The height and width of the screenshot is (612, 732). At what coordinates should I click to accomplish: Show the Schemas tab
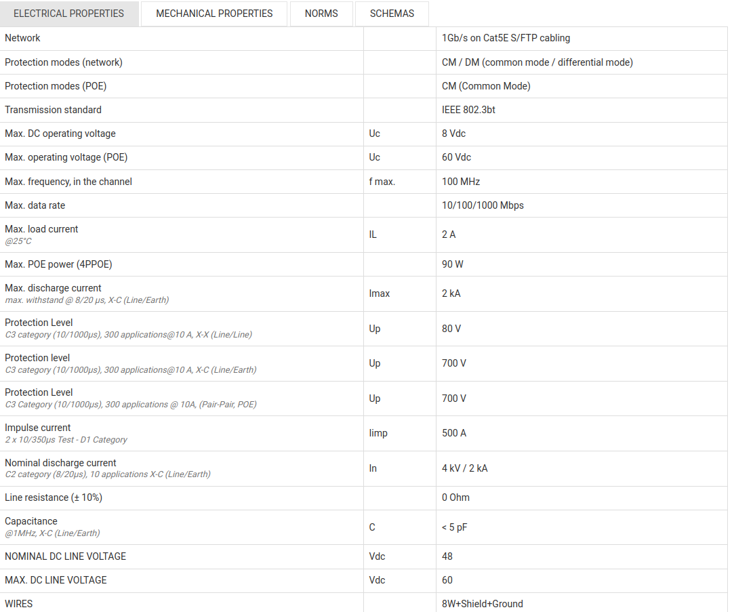click(392, 14)
